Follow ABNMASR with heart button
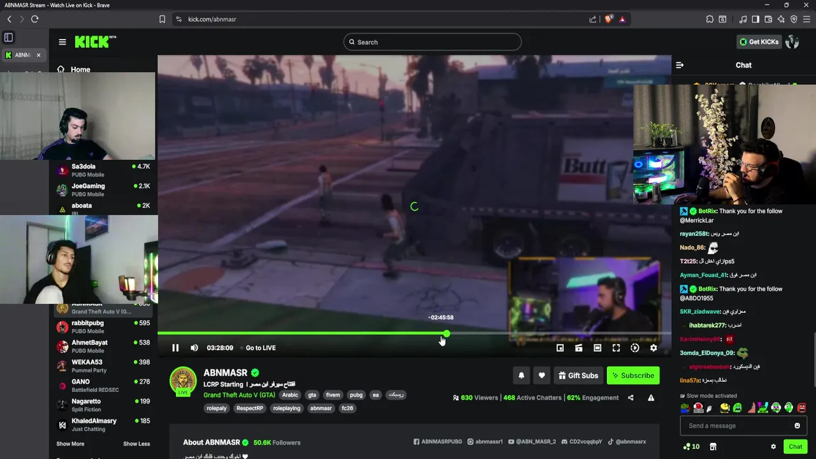This screenshot has width=816, height=459. (x=542, y=375)
